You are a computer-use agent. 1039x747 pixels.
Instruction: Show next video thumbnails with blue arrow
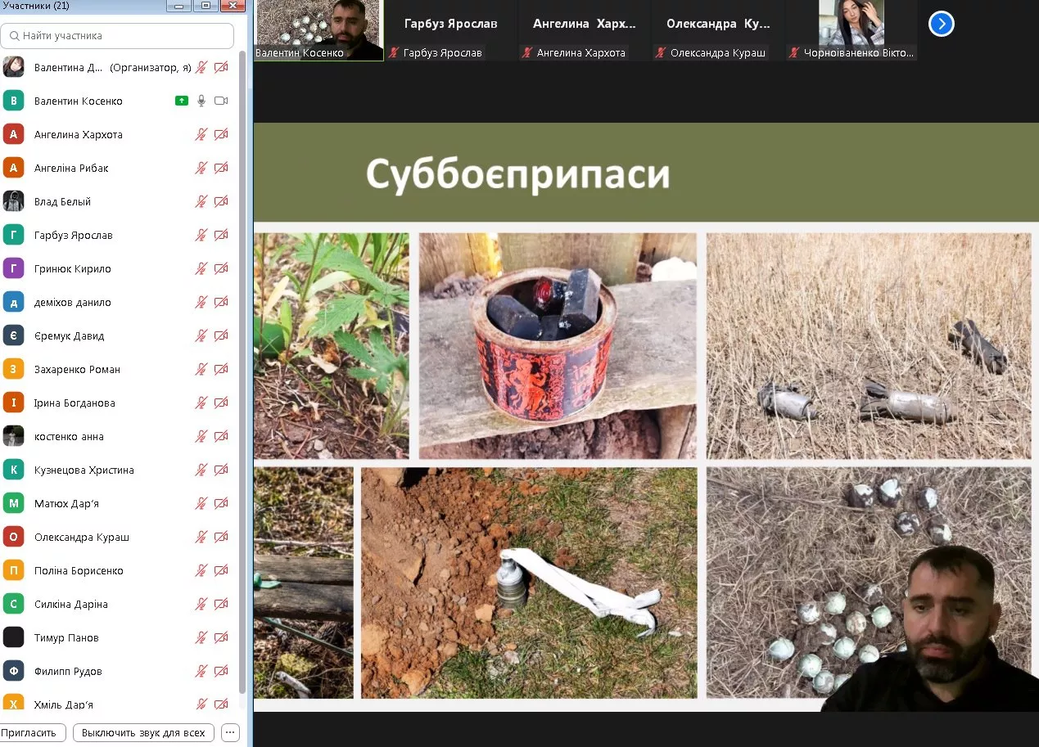point(941,25)
